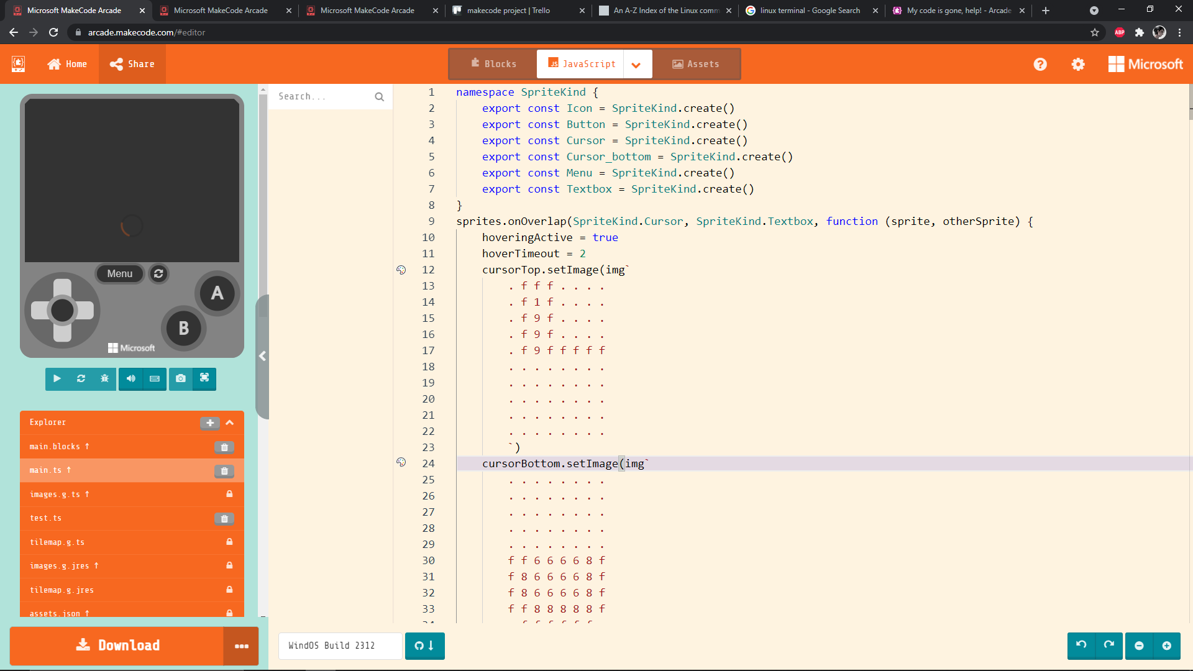
Task: Click the toolbox Search field
Action: (x=323, y=96)
